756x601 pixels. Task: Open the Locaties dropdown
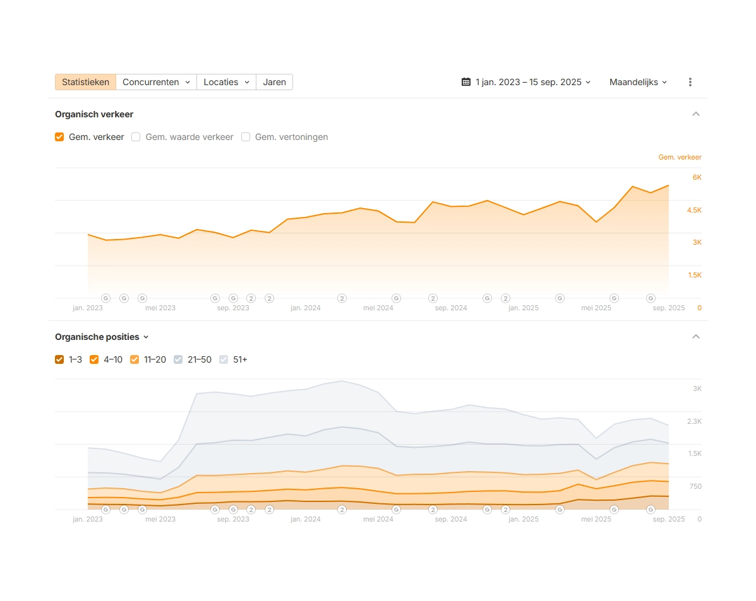(x=226, y=82)
